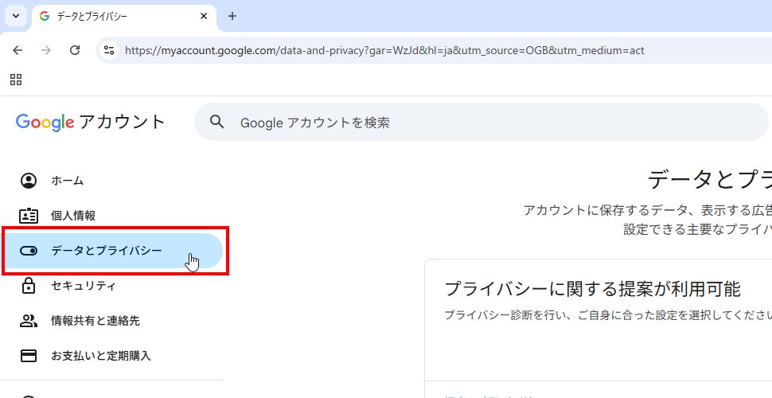
Task: Select the データとプライバシー tab title
Action: 92,16
